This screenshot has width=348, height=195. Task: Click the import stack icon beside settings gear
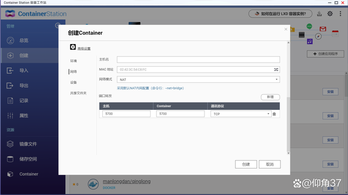(319, 14)
